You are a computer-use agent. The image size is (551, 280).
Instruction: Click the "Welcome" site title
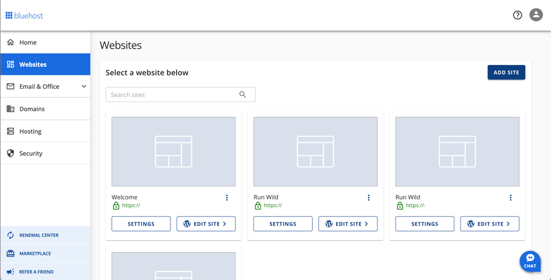(124, 197)
